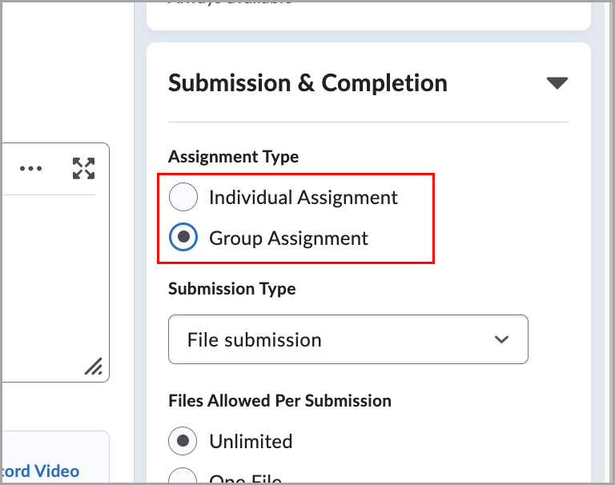Open the File submission dropdown
This screenshot has width=615, height=485.
(x=348, y=339)
